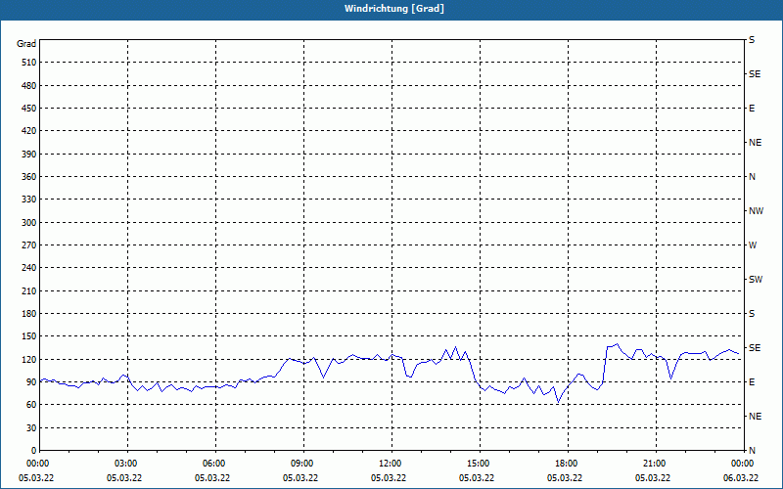Select the y-axis value "150"

pos(29,336)
